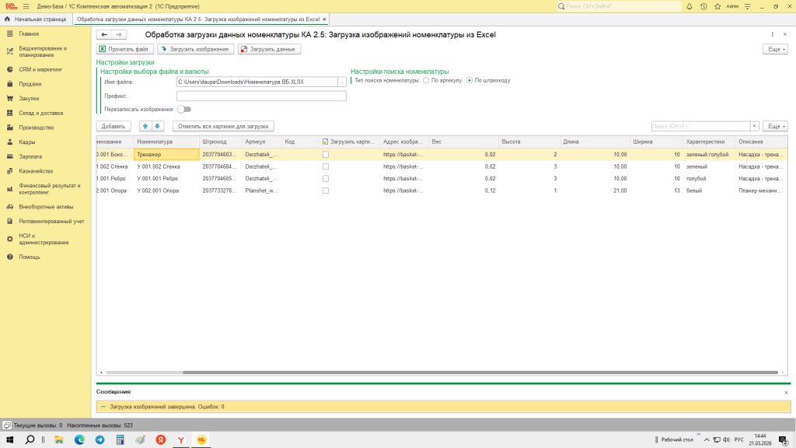Viewport: 796px width, 448px height.
Task: Open the Главное section
Action: coord(29,33)
